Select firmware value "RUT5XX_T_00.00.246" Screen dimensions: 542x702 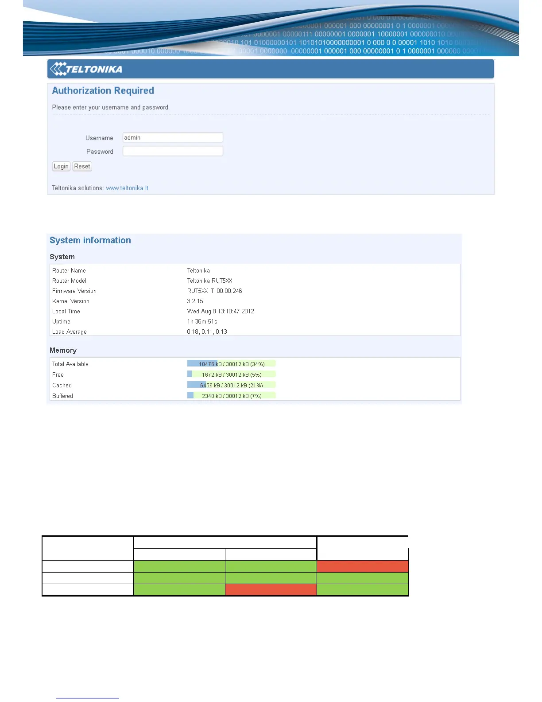click(215, 291)
